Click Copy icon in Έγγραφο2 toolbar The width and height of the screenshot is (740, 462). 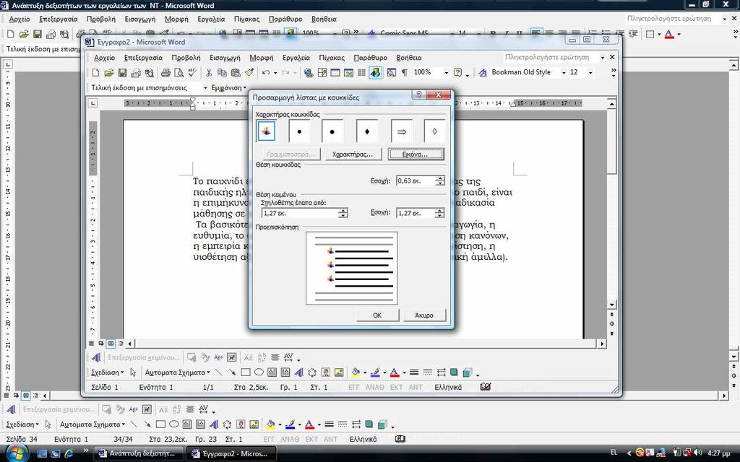[222, 73]
